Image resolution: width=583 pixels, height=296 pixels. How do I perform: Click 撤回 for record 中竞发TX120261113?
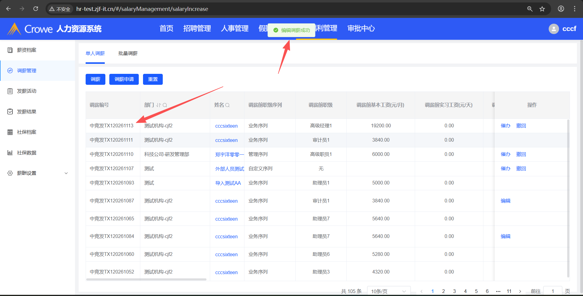click(x=521, y=126)
